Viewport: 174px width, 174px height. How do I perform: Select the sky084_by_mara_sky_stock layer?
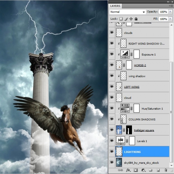pos(142,163)
